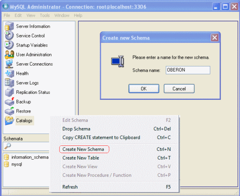Click the MySQL Administrator title bar icon
Image resolution: width=240 pixels, height=196 pixels.
pyautogui.click(x=5, y=6)
